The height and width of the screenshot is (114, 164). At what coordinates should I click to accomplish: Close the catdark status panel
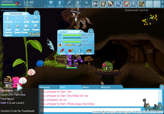[91, 31]
